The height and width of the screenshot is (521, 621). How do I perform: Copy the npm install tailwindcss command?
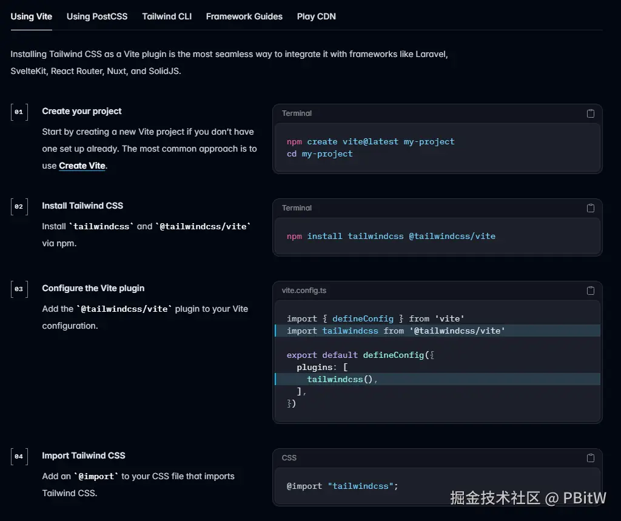click(x=590, y=208)
